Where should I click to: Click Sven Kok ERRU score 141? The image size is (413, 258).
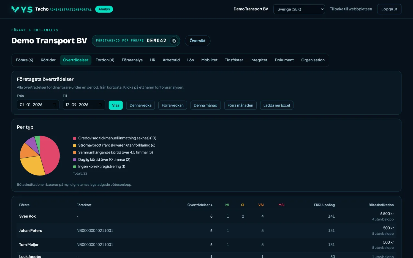tap(331, 216)
